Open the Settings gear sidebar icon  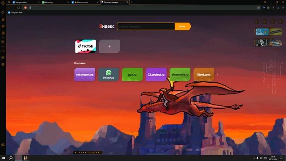pyautogui.click(x=3, y=64)
